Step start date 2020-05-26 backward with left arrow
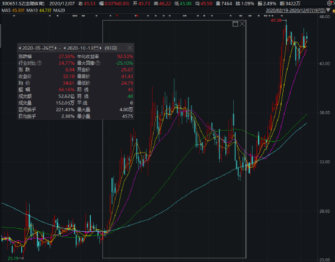The width and height of the screenshot is (335, 262). click(x=19, y=48)
